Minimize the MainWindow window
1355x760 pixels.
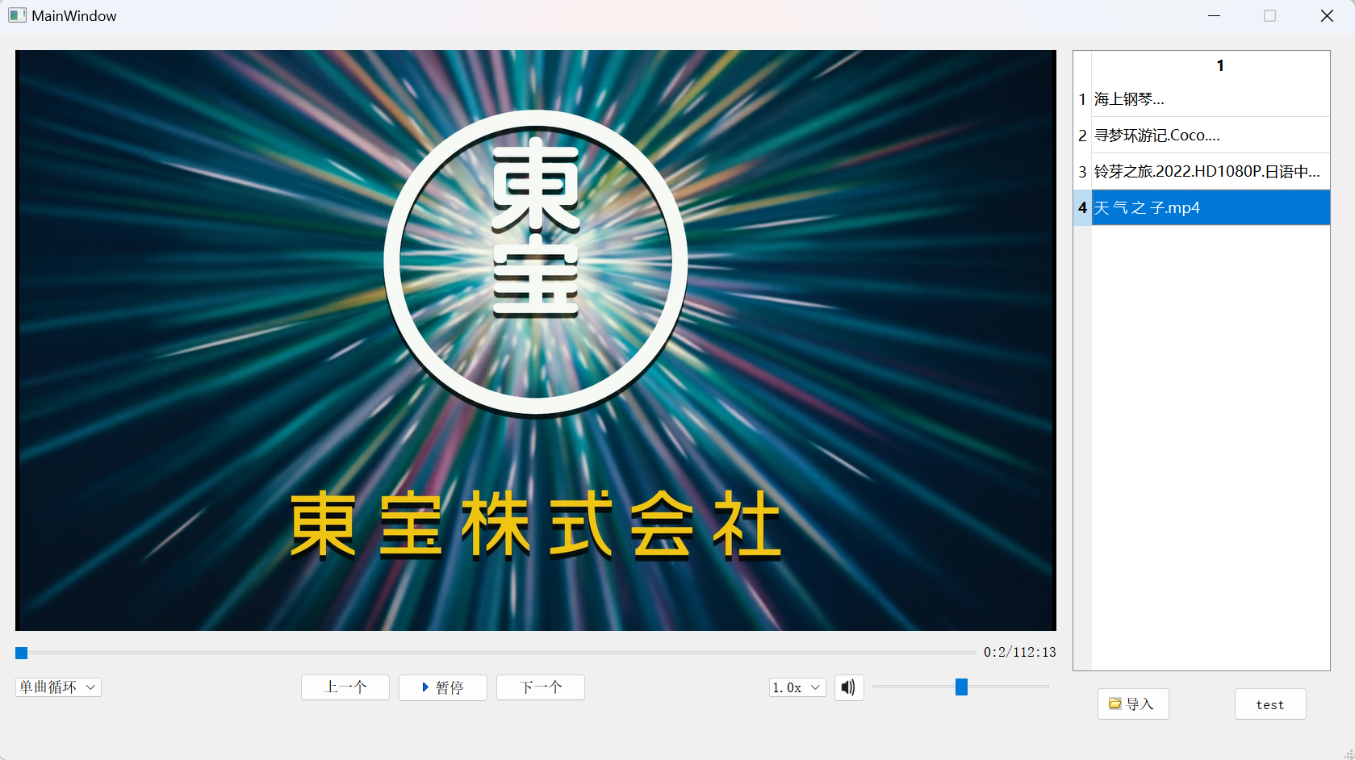pyautogui.click(x=1214, y=16)
